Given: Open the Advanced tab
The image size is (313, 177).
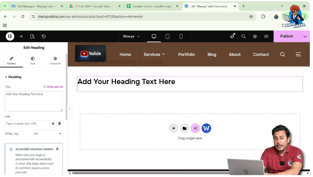Looking at the screenshot, I should 55,61.
